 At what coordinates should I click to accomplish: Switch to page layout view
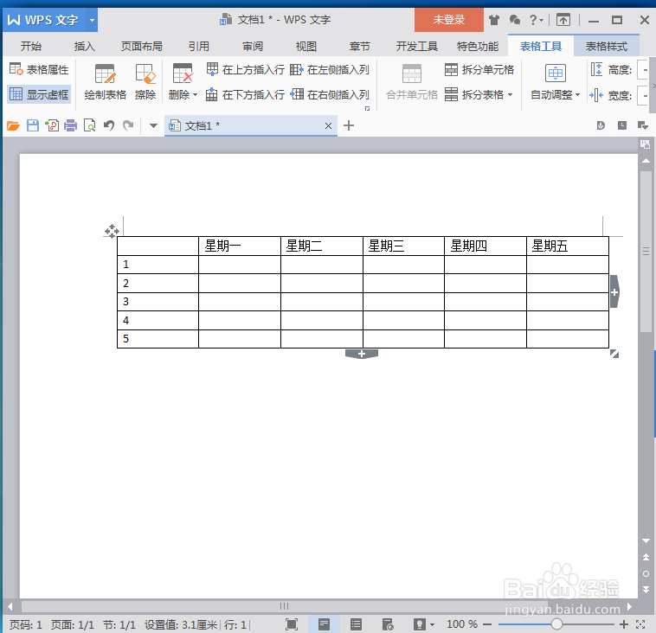pyautogui.click(x=324, y=624)
